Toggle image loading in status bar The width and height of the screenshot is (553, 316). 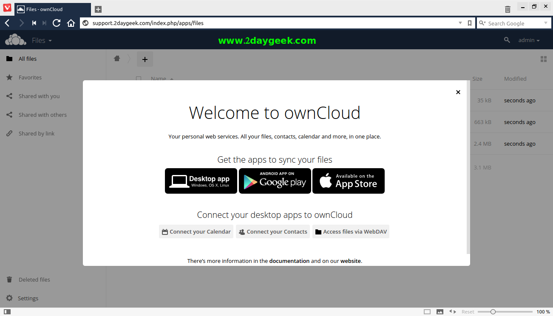(440, 312)
